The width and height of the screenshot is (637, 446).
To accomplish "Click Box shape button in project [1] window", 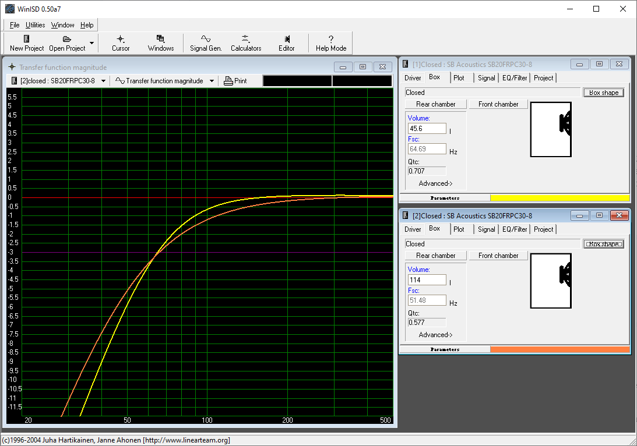I will click(604, 93).
